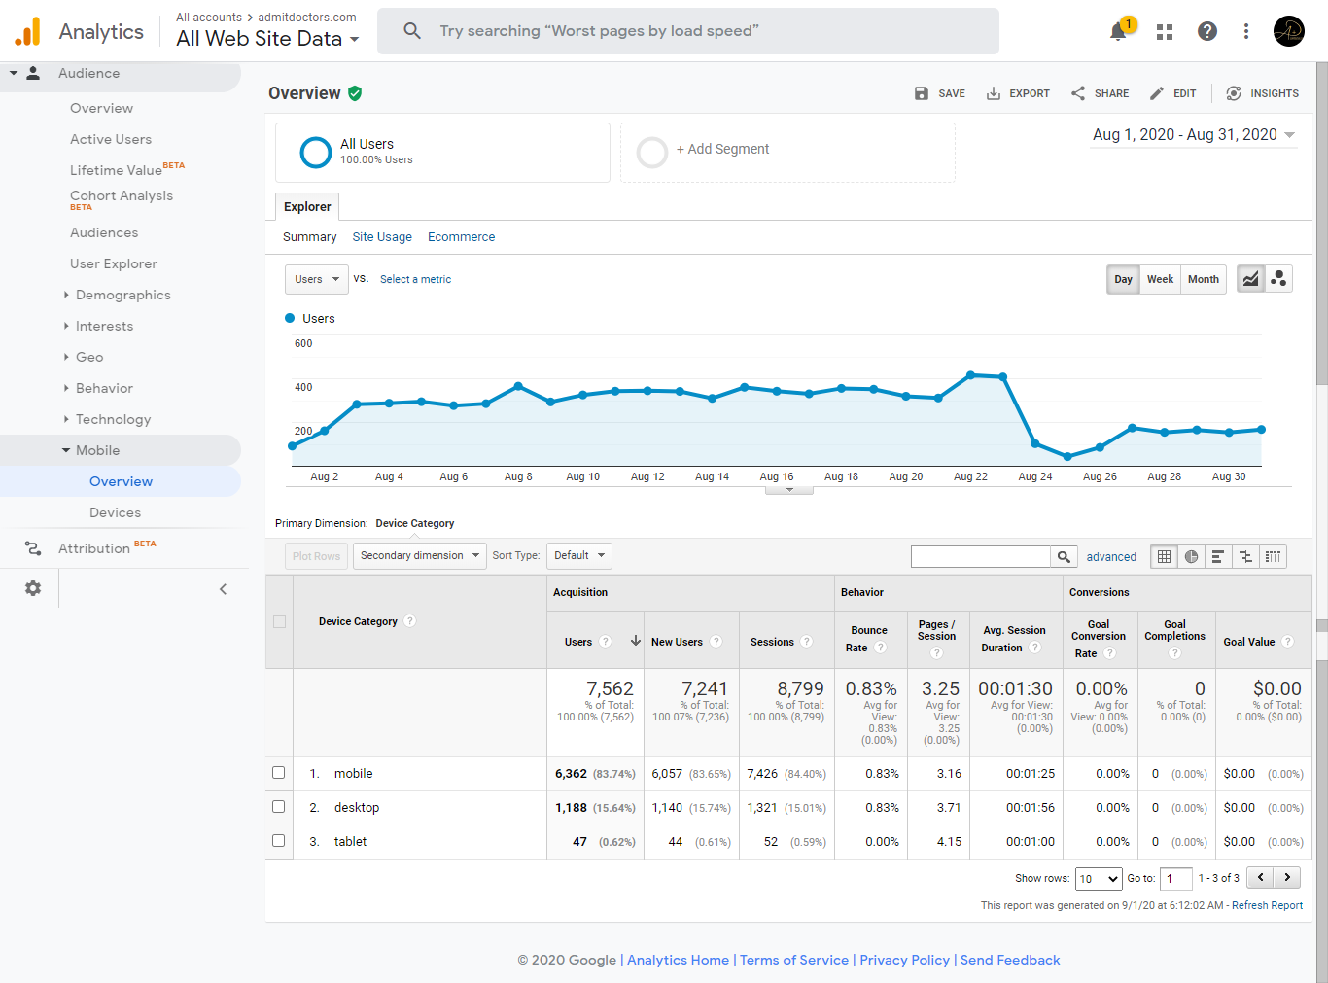Collapse the sidebar with the chevron

click(x=223, y=589)
